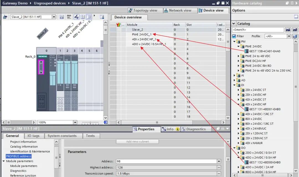Click the search up icon in catalog
Viewport: 299px width, 177px height.
pyautogui.click(x=295, y=30)
